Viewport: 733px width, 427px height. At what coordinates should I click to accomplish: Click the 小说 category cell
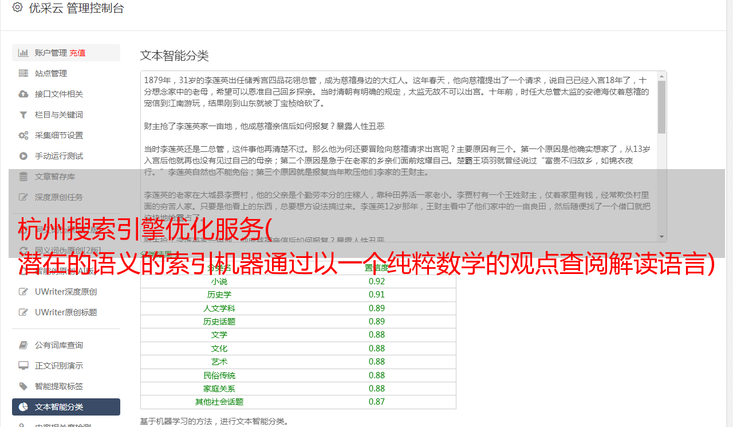(219, 281)
